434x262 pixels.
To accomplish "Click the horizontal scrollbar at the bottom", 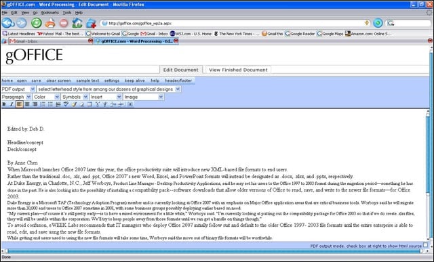I will (214, 251).
